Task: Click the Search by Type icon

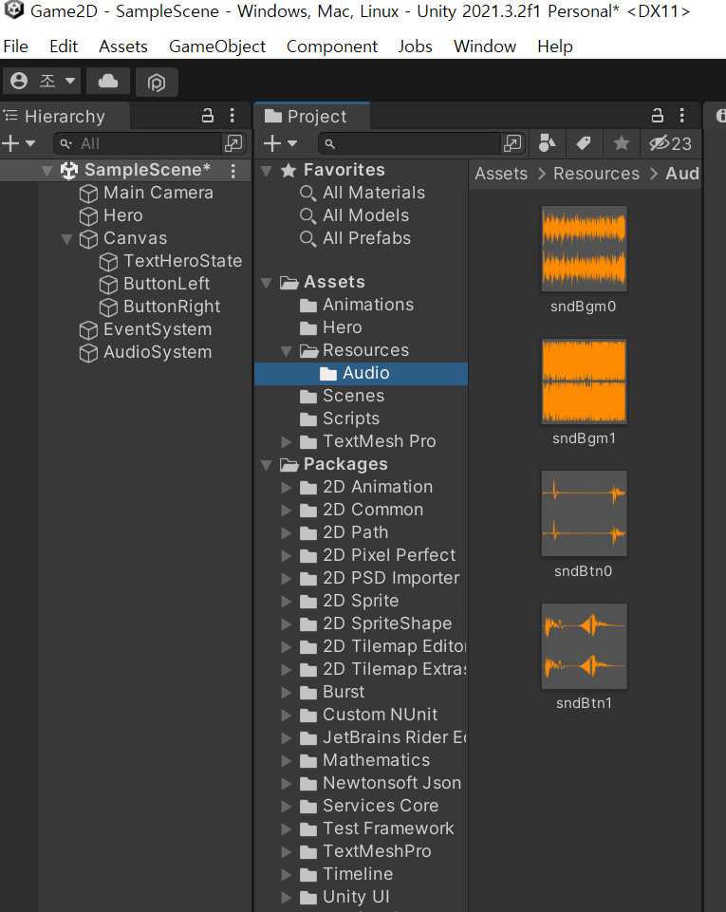Action: click(x=547, y=143)
